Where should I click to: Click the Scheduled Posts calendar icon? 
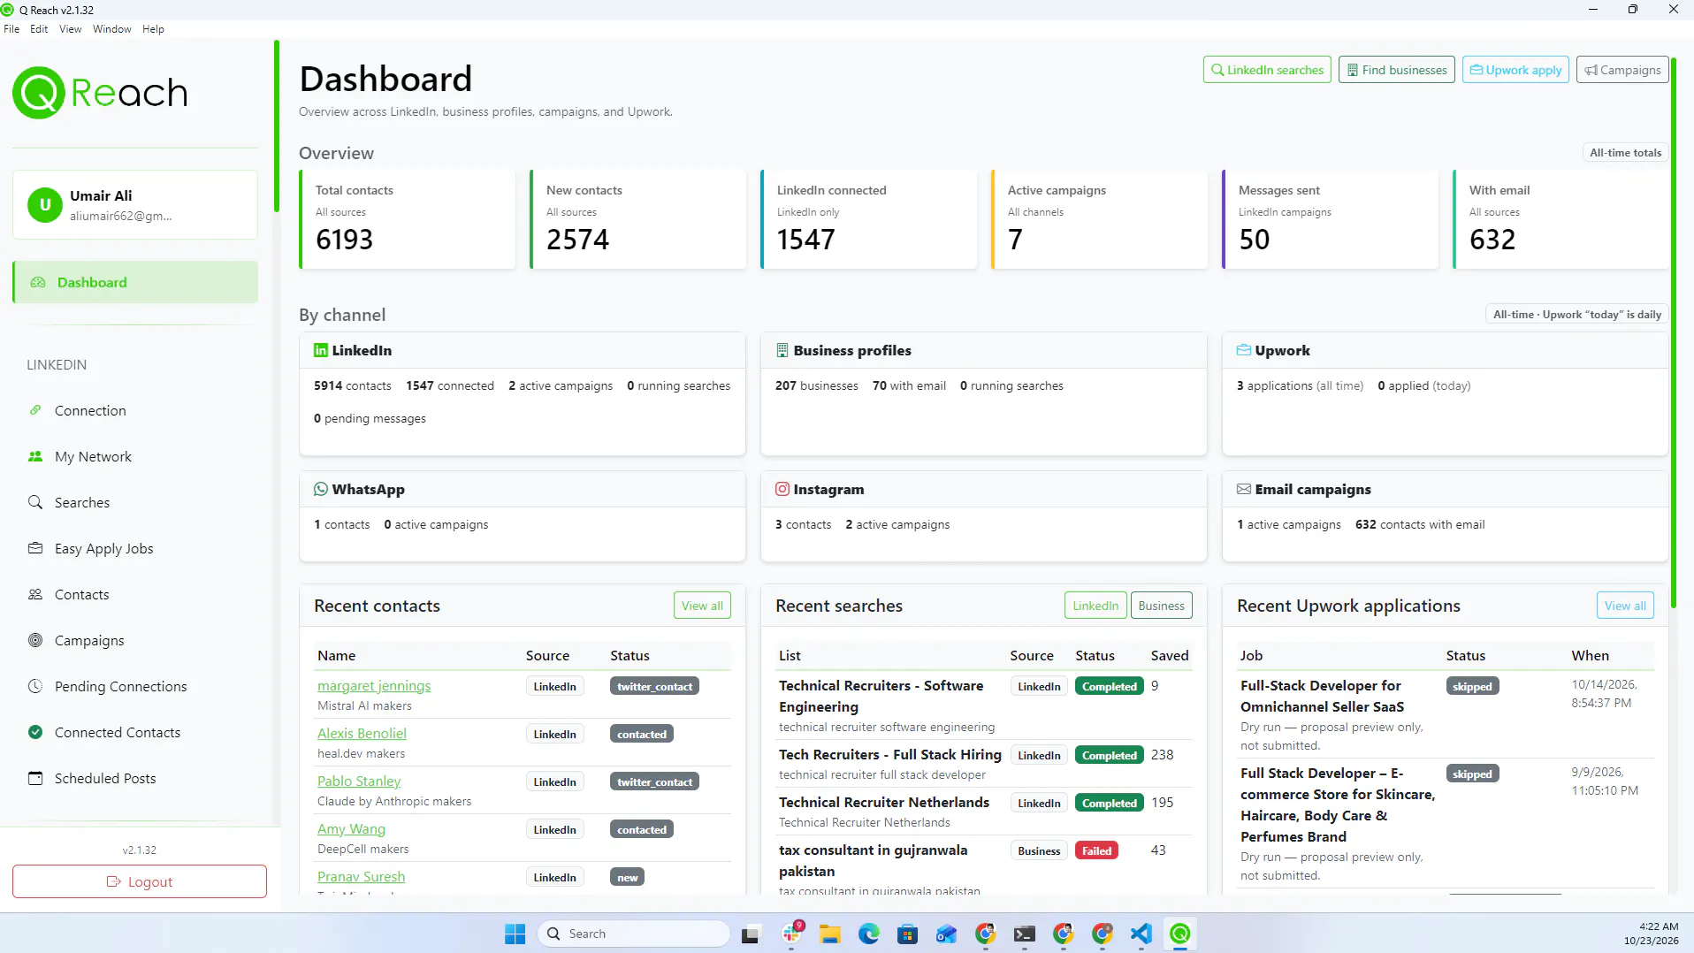[x=35, y=778]
